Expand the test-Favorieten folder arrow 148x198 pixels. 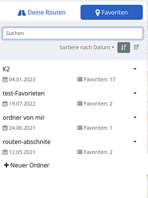(135, 93)
